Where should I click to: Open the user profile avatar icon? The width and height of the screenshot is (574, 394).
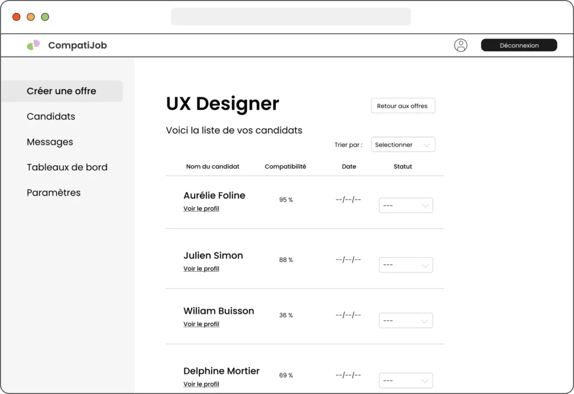[460, 45]
